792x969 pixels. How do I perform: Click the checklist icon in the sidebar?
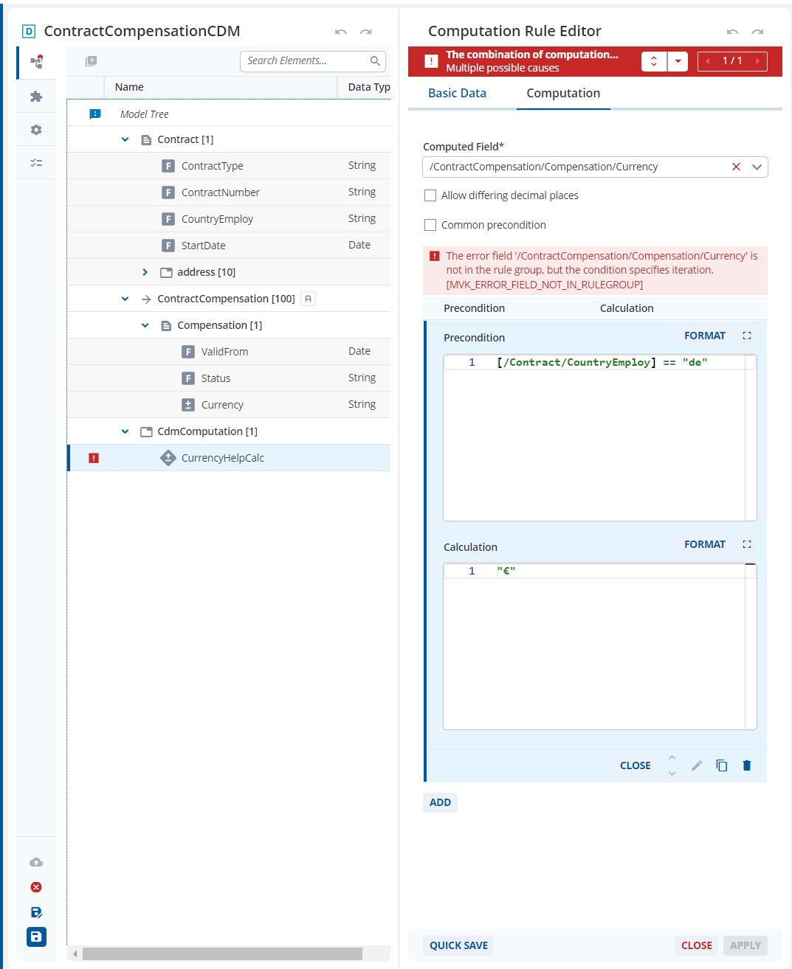tap(36, 163)
